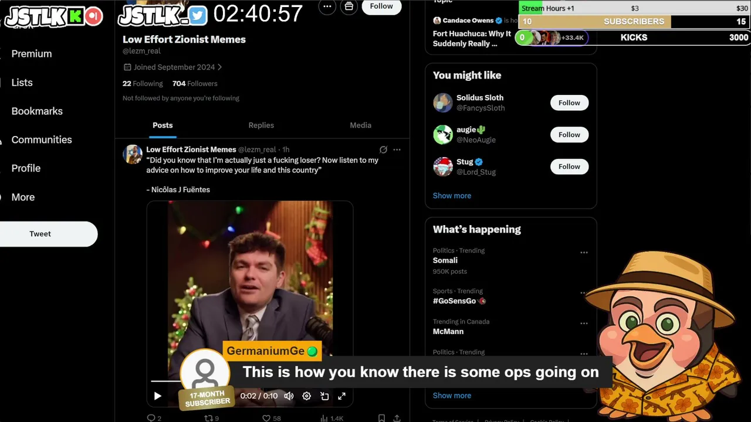
Task: Open post more options ellipsis
Action: pos(397,149)
